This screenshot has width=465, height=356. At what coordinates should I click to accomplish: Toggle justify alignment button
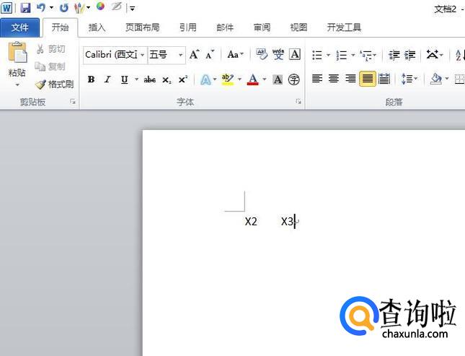click(368, 79)
